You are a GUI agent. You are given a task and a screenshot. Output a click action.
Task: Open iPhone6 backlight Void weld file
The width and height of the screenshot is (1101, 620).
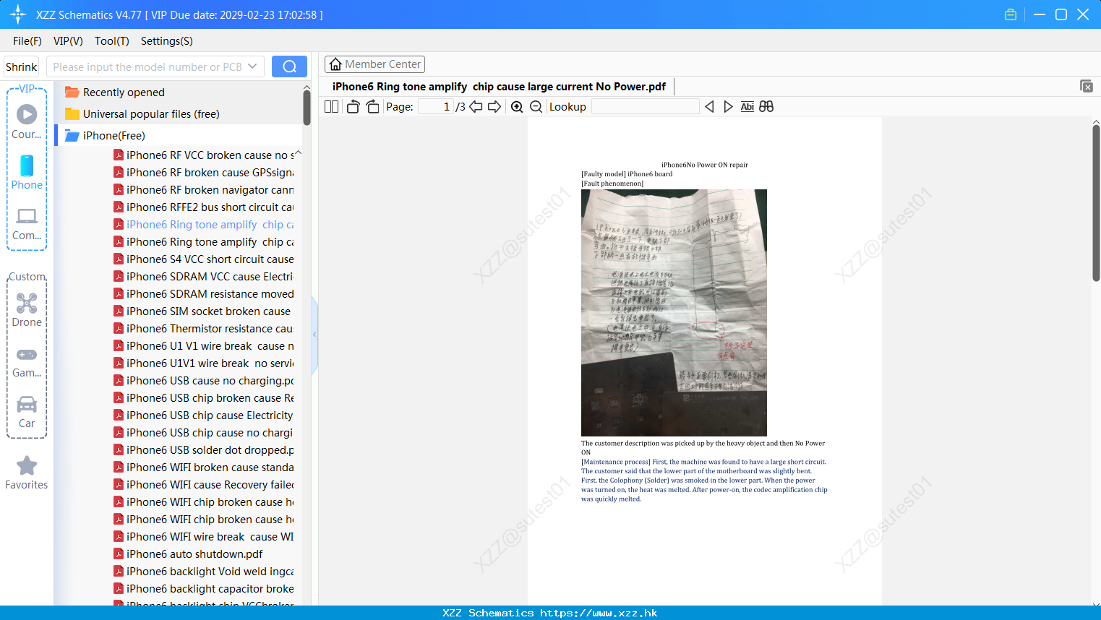click(x=204, y=572)
